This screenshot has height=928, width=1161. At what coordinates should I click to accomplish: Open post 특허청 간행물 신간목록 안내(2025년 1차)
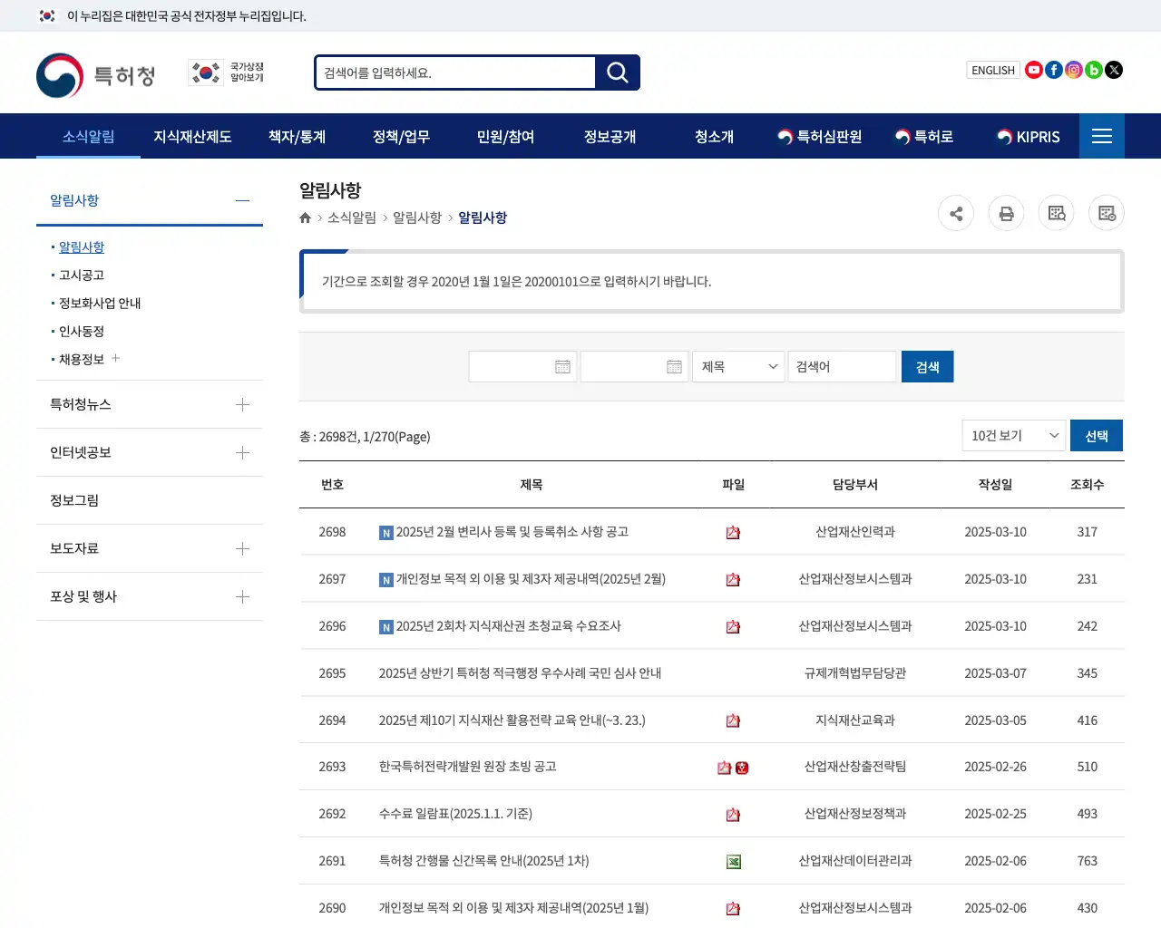click(x=483, y=861)
